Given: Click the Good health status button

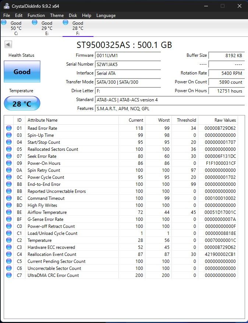Looking at the screenshot, I should [22, 72].
